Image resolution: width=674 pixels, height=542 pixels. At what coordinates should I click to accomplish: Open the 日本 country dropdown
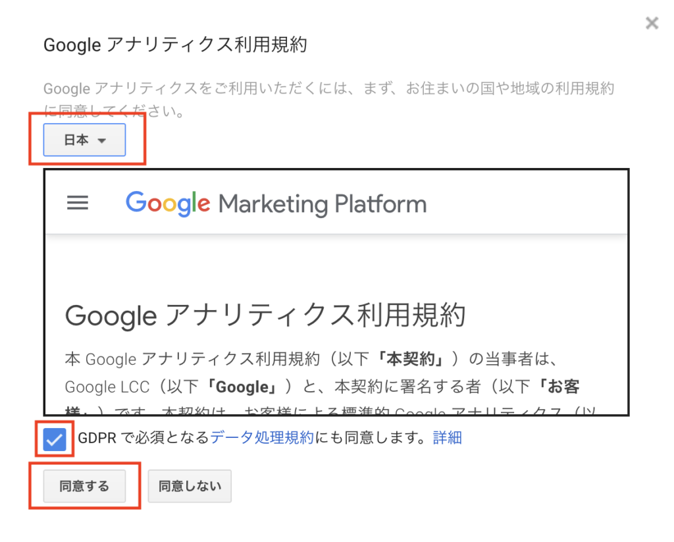tap(84, 140)
